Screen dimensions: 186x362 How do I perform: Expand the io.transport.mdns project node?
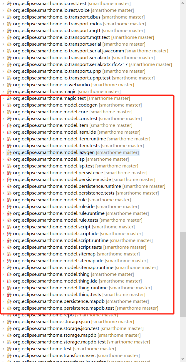pyautogui.click(x=3, y=24)
